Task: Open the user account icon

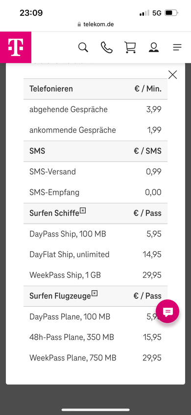Action: [x=154, y=48]
